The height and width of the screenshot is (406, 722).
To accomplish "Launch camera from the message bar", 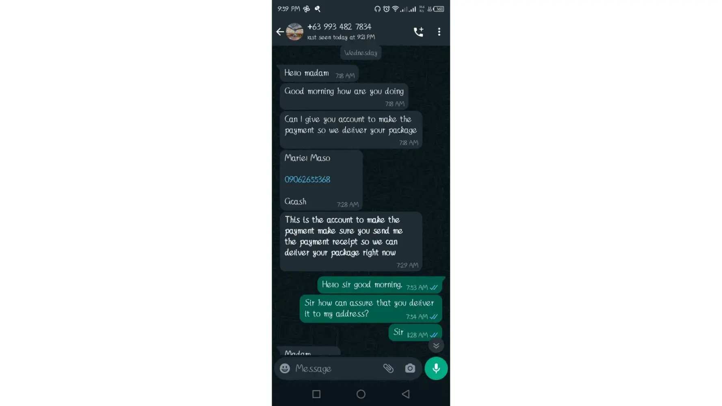I will click(410, 368).
